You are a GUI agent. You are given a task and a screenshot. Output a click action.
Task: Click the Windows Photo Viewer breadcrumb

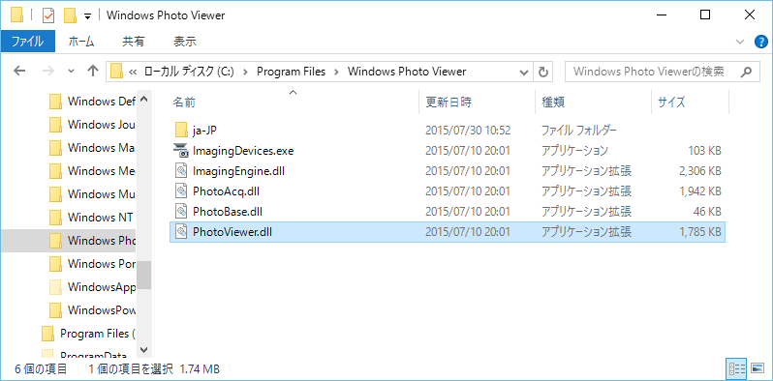point(407,72)
